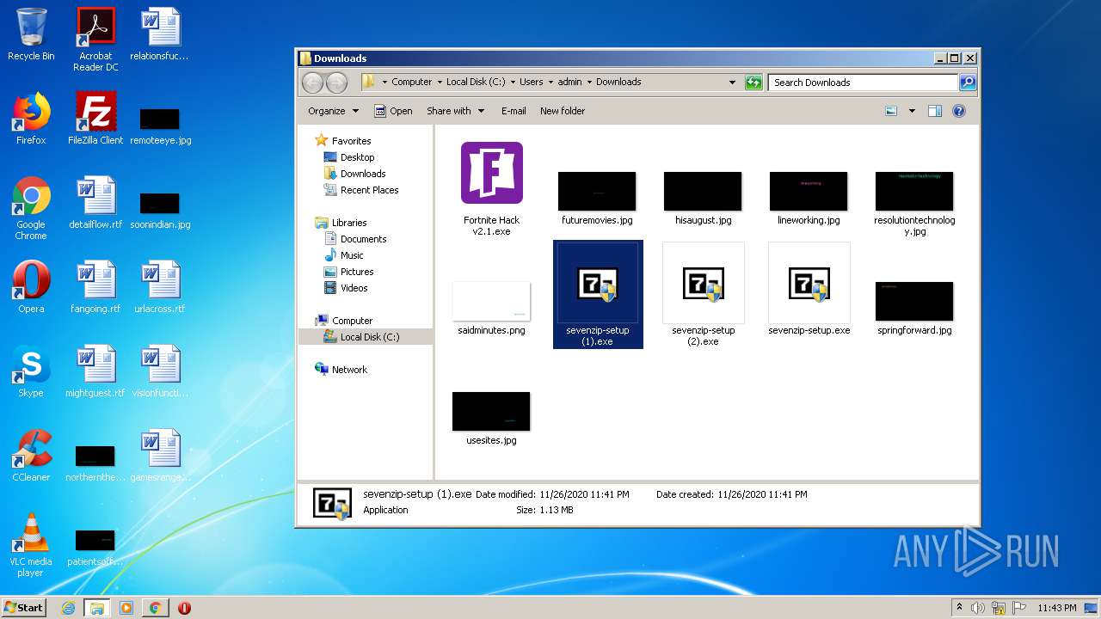1101x619 pixels.
Task: Select springforward.jpg thumbnail
Action: click(x=914, y=301)
